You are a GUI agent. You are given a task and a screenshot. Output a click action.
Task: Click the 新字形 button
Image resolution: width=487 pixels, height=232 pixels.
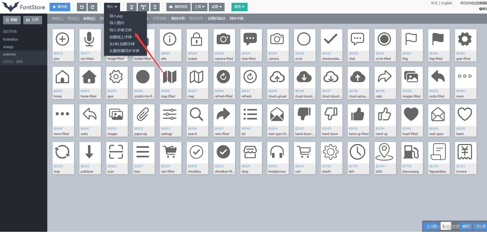(60, 7)
